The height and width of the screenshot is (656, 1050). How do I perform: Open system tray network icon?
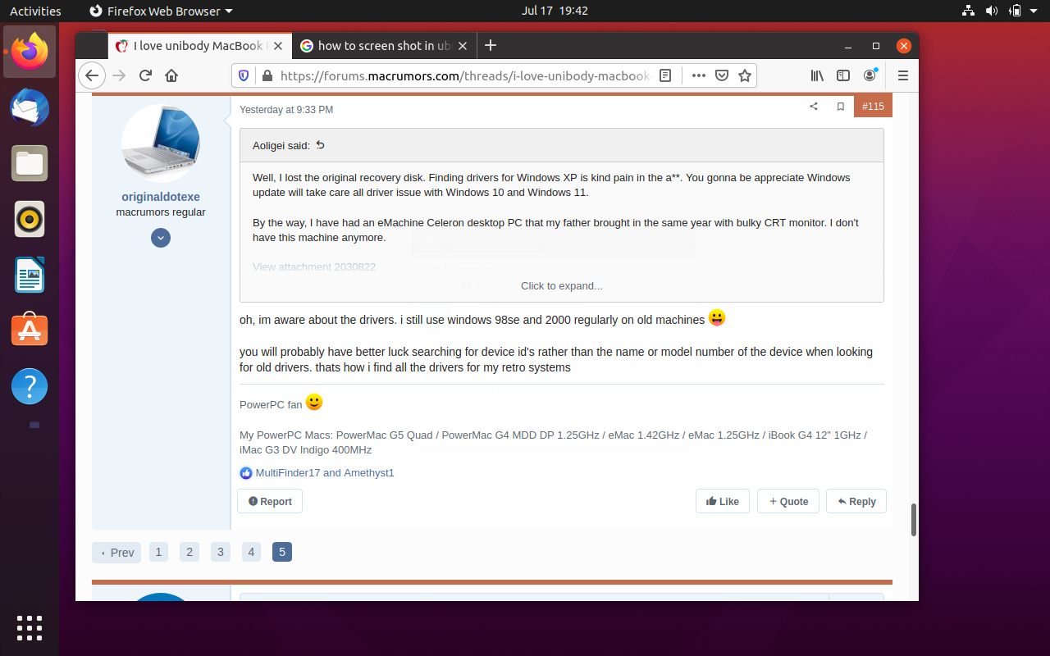(x=968, y=11)
